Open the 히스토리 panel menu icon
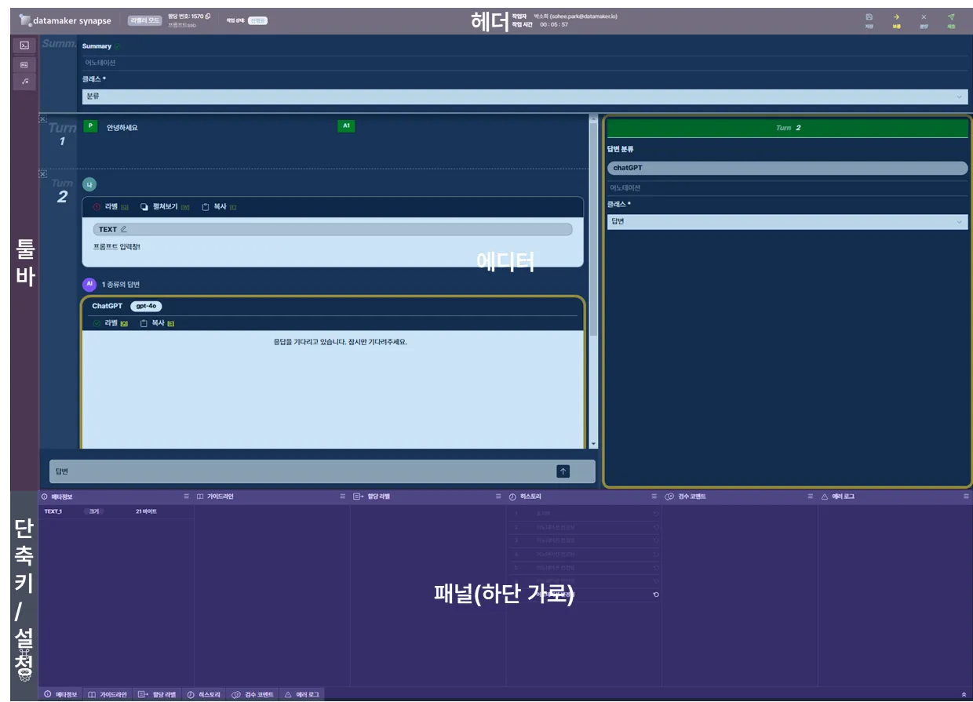The height and width of the screenshot is (702, 973). tap(654, 496)
